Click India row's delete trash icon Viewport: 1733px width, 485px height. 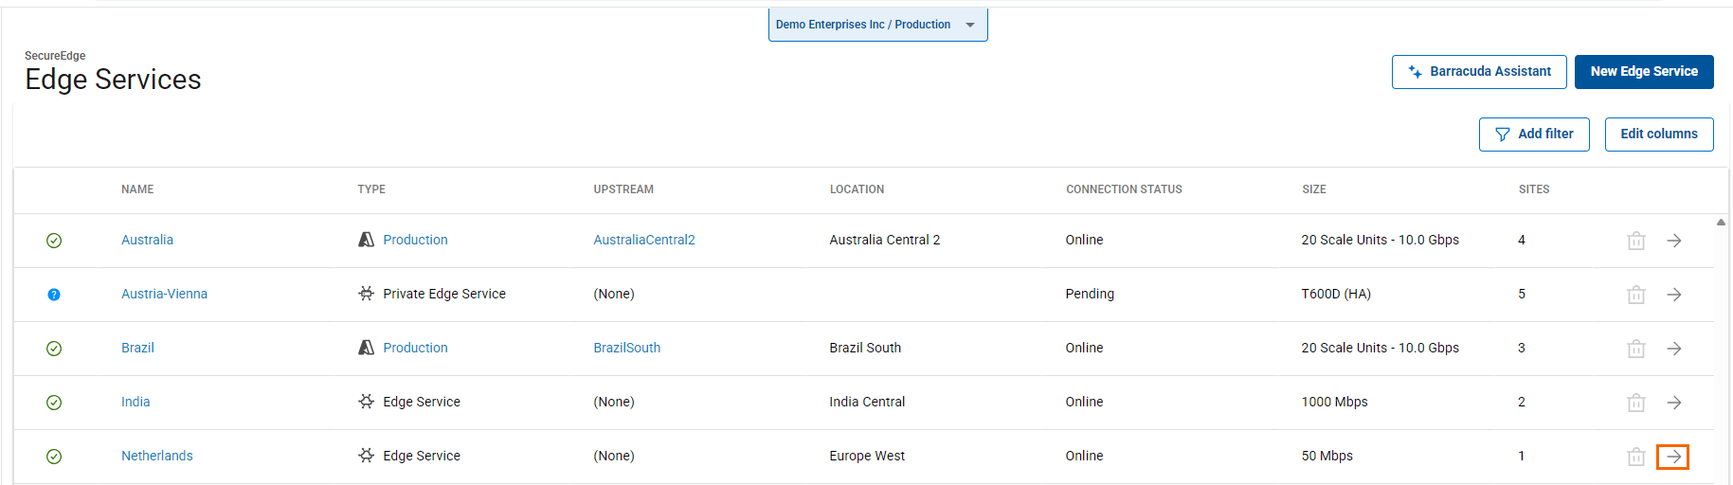coord(1635,403)
